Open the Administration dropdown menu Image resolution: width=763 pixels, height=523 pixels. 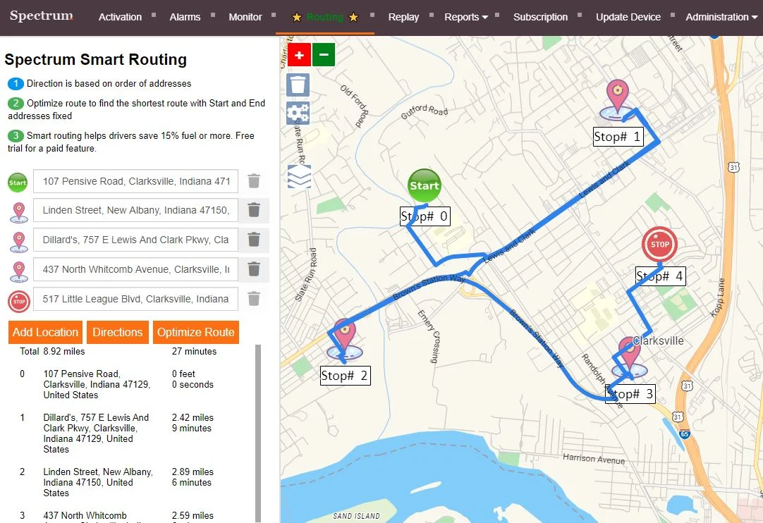point(721,17)
